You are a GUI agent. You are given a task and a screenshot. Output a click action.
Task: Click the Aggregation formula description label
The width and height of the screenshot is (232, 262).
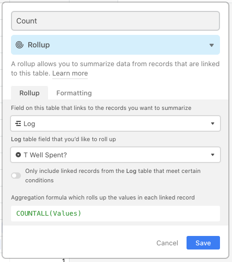click(103, 197)
